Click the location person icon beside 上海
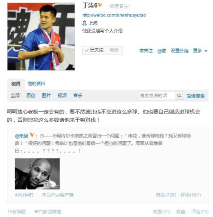This screenshot has height=217, width=213. coord(84,23)
